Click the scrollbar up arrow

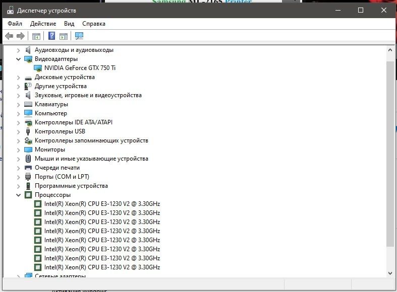tap(390, 50)
